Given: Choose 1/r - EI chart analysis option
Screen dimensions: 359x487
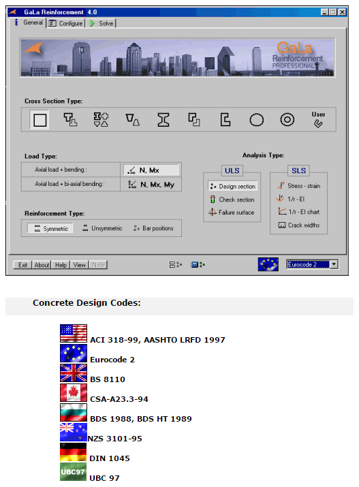Looking at the screenshot, I should click(x=299, y=212).
